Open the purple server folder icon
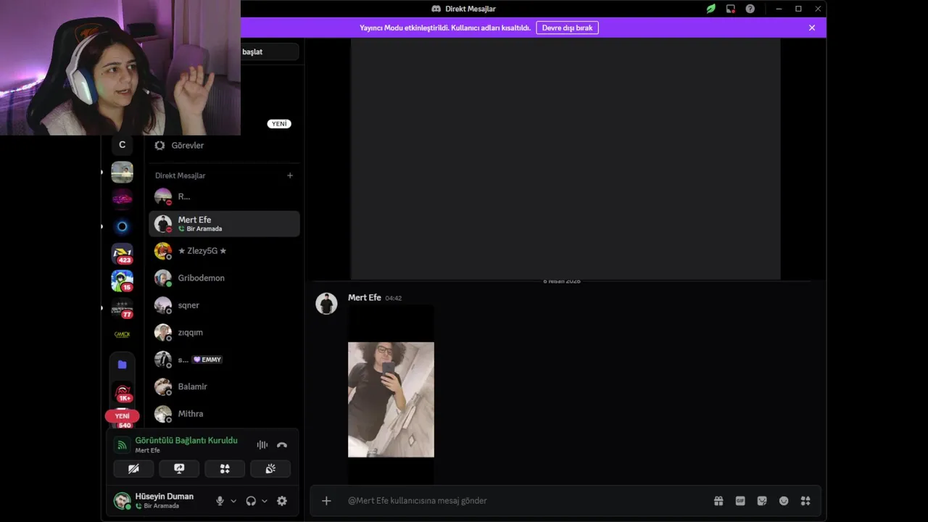Screen dimensions: 928x522 [122, 364]
